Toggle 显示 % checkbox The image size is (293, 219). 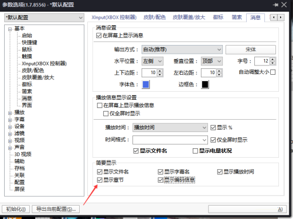[213, 128]
